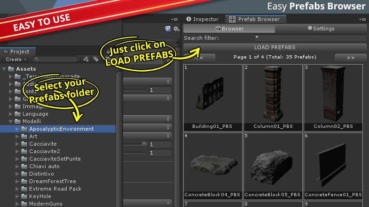Expand the Extreme Road Pack folder
This screenshot has height=207, width=369.
pyautogui.click(x=17, y=189)
